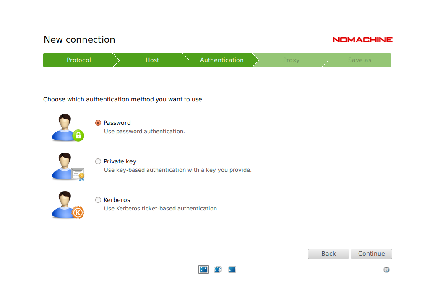Click the minimize-to-window icon in bottom bar

pyautogui.click(x=232, y=269)
